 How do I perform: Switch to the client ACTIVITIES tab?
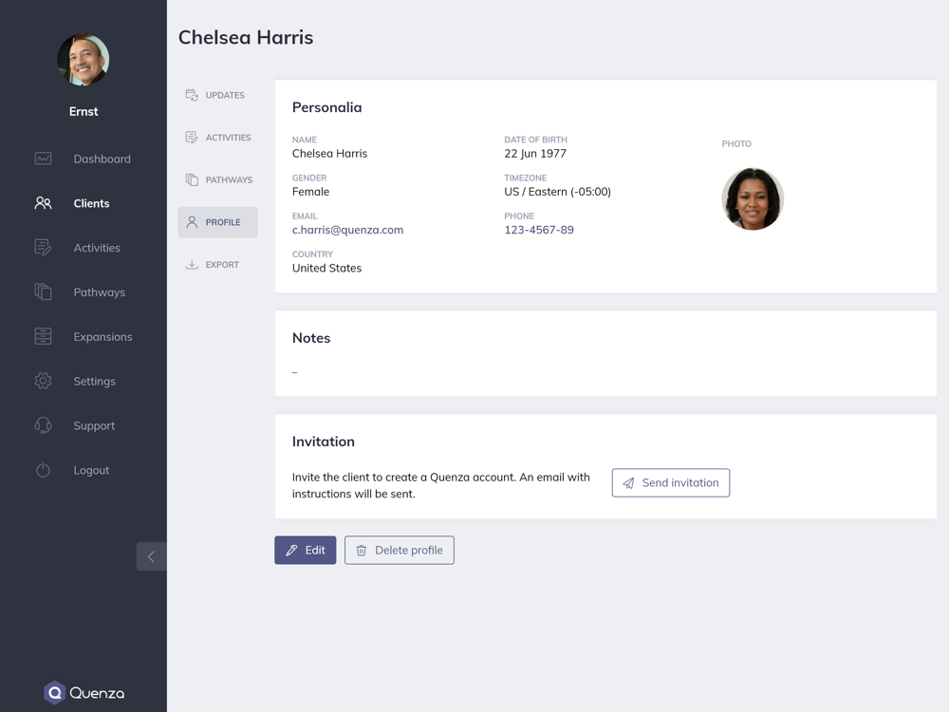(218, 138)
